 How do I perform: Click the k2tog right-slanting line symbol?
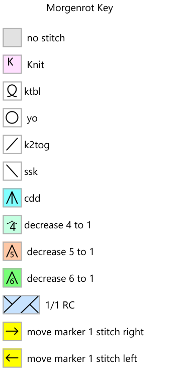[x=12, y=144]
